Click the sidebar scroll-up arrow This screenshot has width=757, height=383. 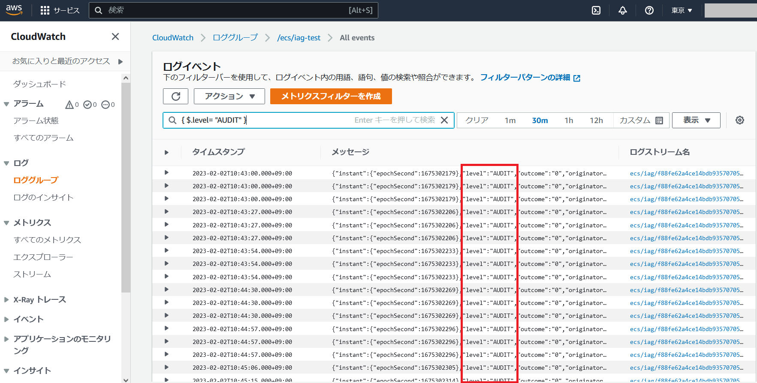pyautogui.click(x=126, y=78)
